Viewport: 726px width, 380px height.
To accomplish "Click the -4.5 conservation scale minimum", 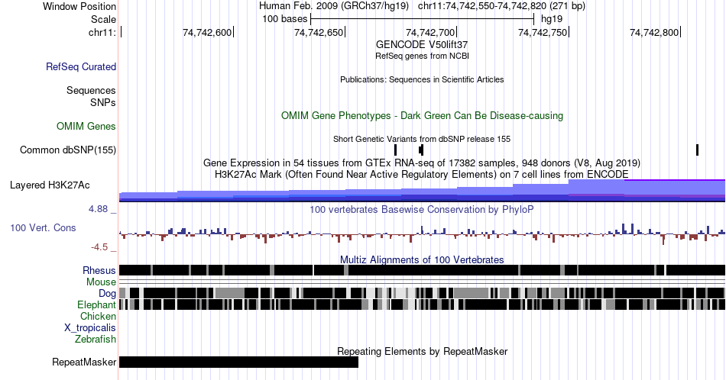I will click(99, 247).
